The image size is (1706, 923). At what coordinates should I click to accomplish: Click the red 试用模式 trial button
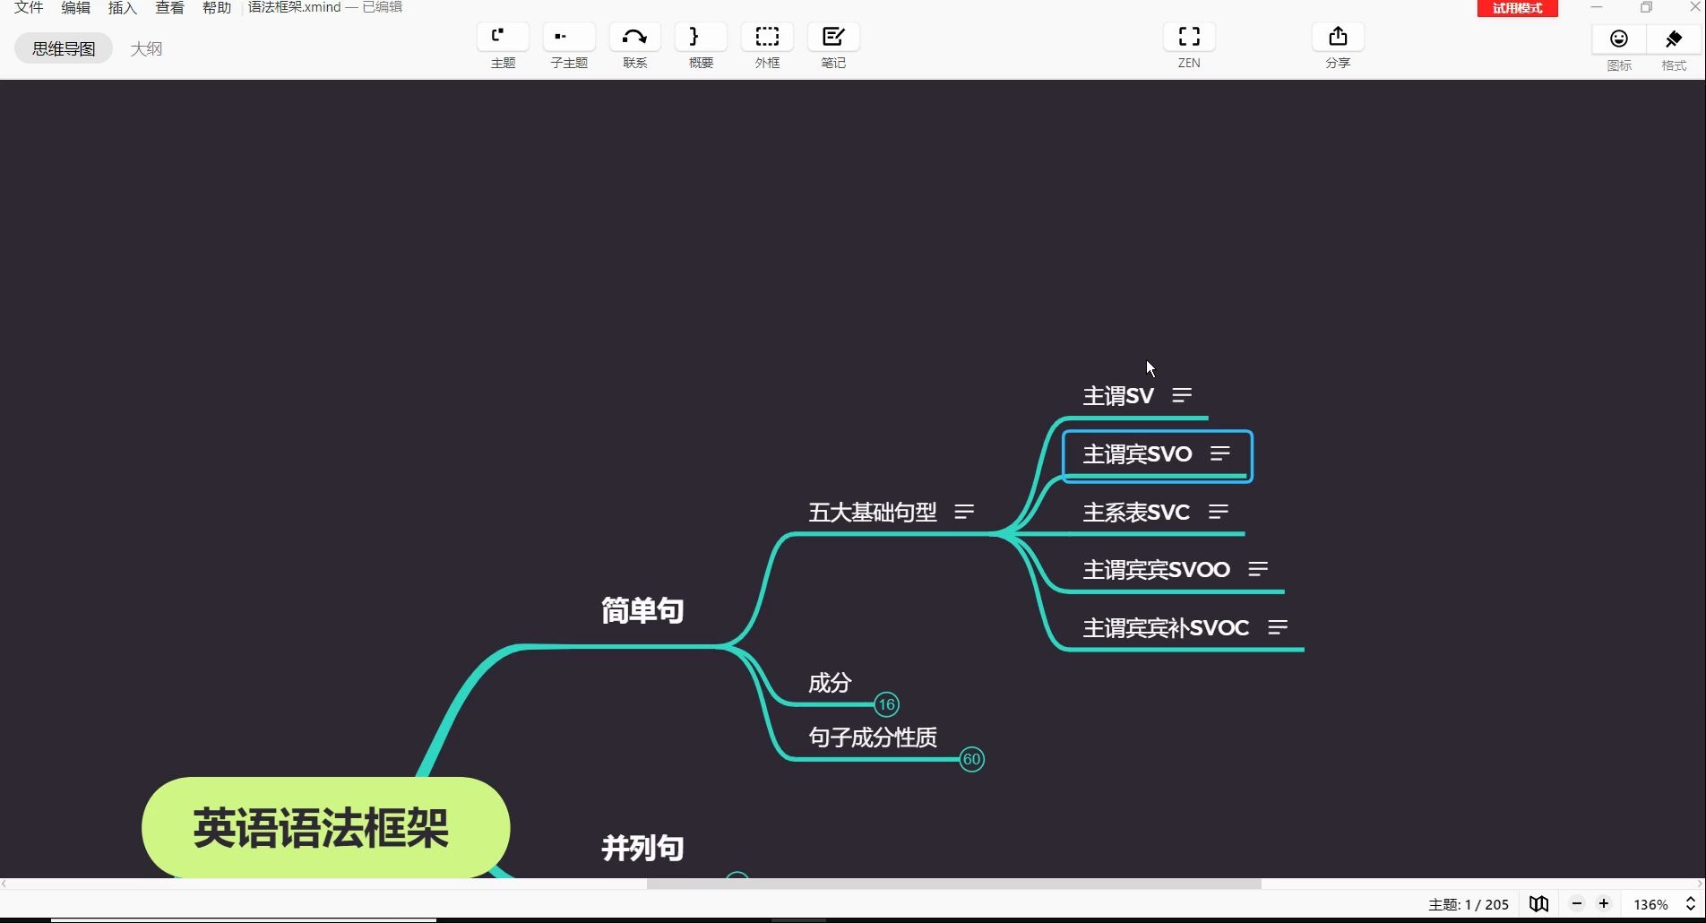point(1517,8)
